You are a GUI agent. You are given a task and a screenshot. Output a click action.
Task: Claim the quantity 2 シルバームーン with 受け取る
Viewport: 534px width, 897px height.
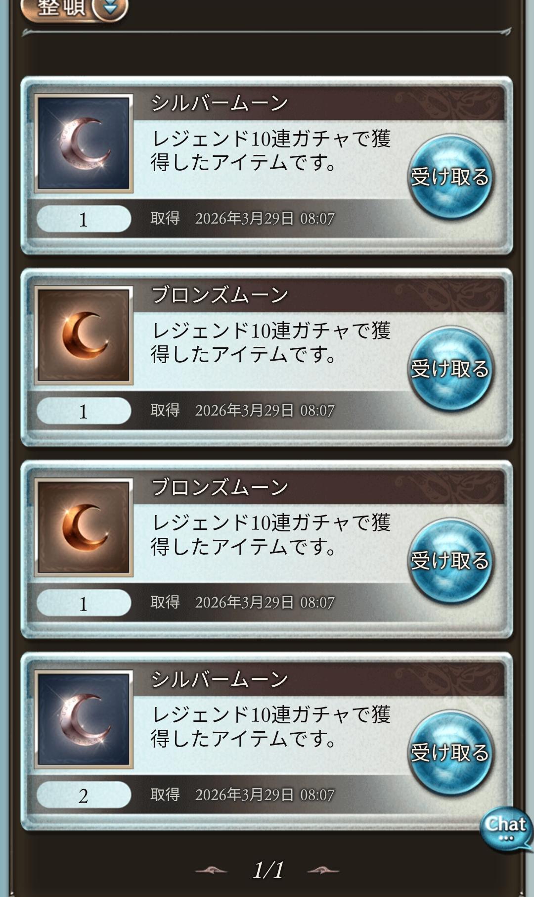coord(450,753)
